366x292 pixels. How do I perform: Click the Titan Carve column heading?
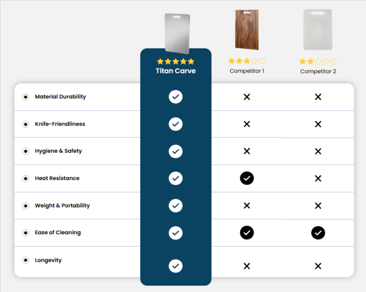pos(175,71)
